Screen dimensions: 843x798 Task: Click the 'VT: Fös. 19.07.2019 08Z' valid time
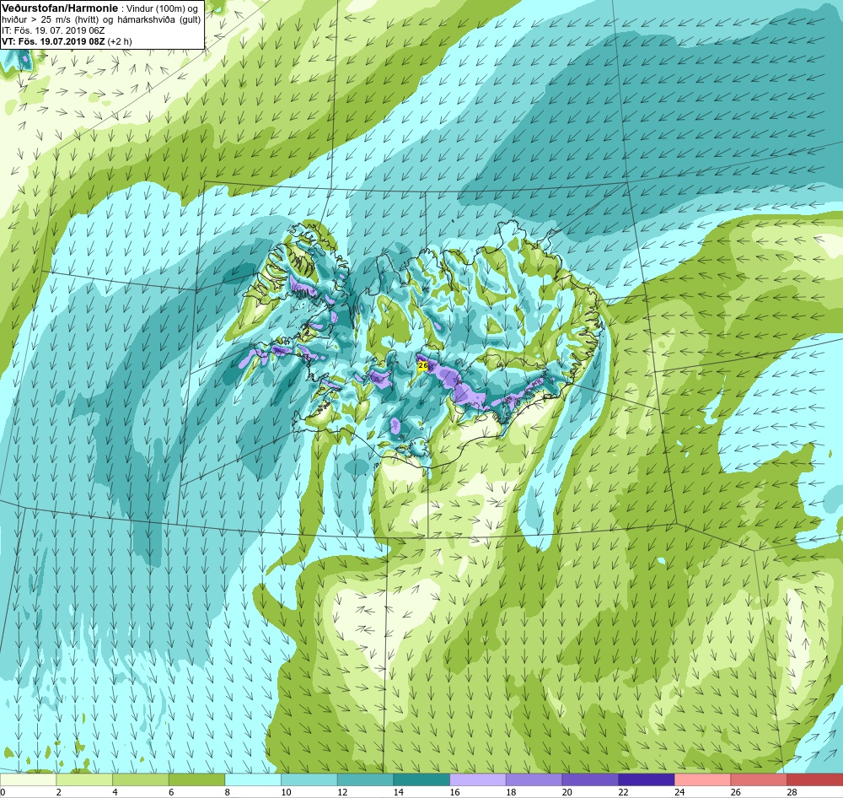pyautogui.click(x=53, y=41)
